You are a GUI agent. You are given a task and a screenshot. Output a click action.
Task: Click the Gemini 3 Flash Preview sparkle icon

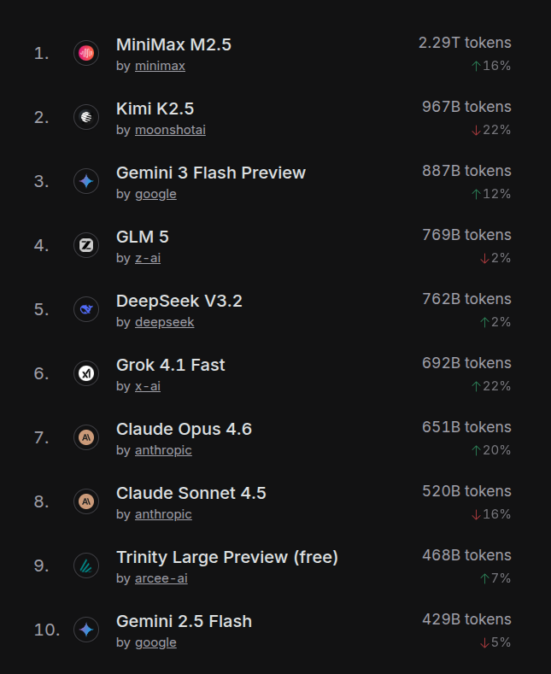point(86,181)
